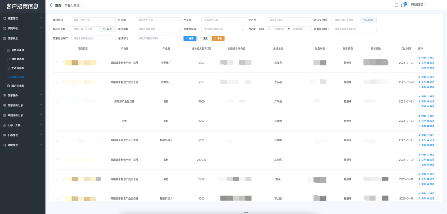Expand the 线索管理 sidebar menu

coord(22,18)
